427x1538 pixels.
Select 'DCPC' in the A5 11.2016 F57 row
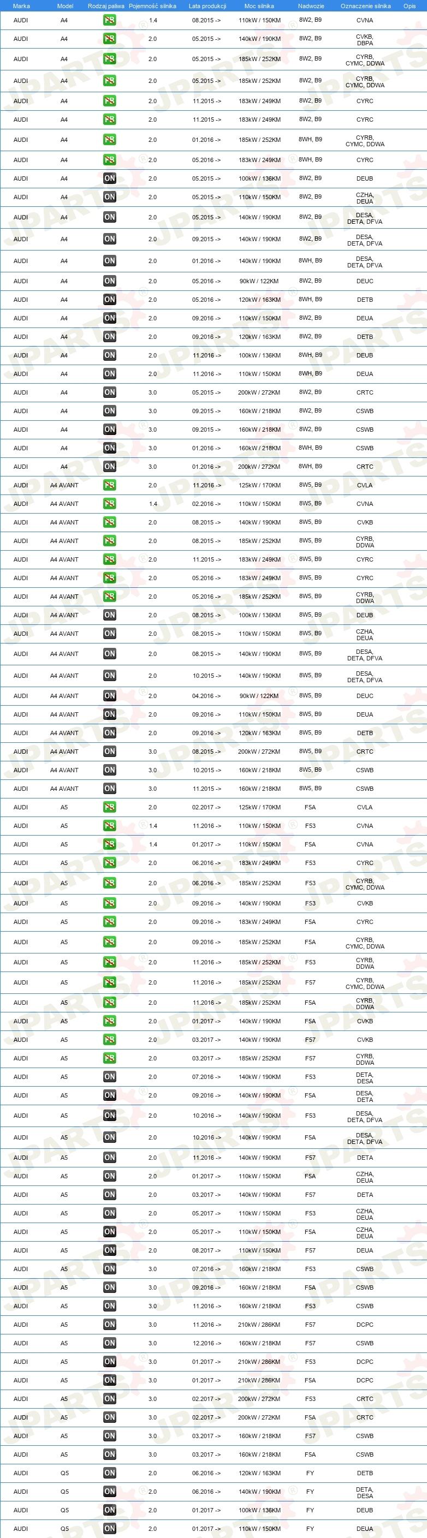[x=365, y=1324]
